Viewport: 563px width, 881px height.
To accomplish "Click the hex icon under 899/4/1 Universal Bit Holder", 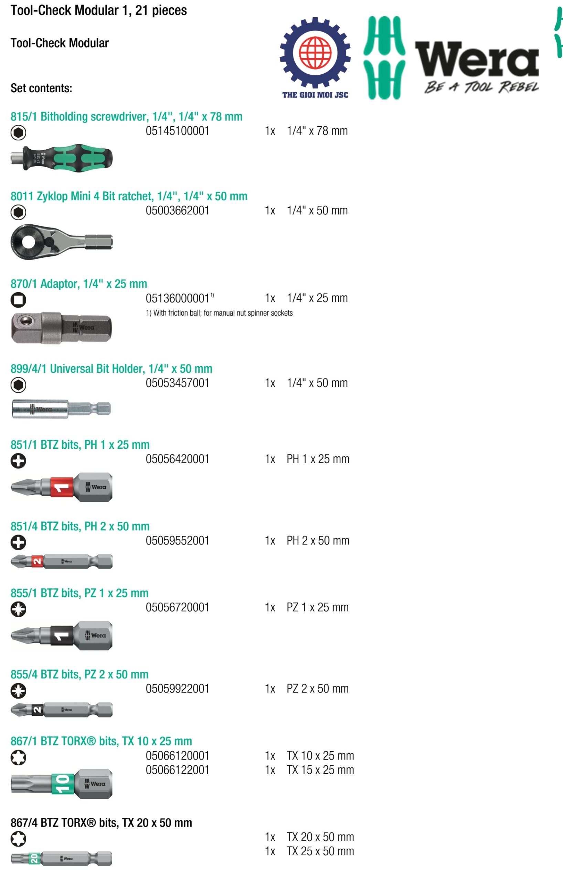I will pos(18,384).
